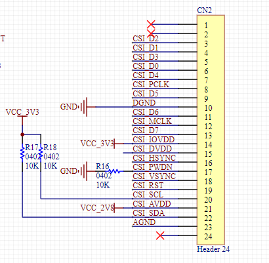
Task: Click the VCC_3V3 power port at CSI_IOVDD
Action: [x=98, y=144]
